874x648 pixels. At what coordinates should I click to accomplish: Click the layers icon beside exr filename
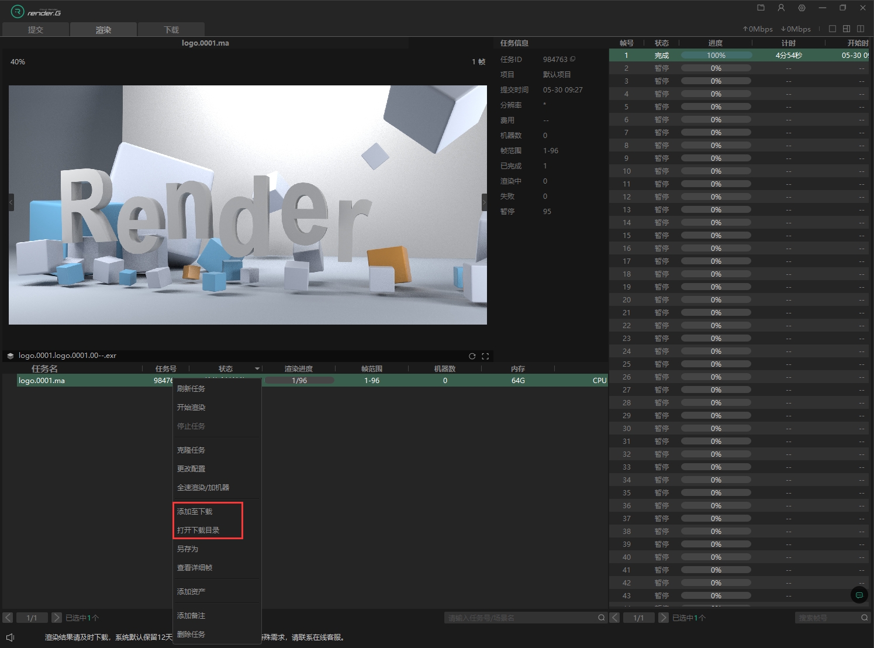(x=11, y=356)
